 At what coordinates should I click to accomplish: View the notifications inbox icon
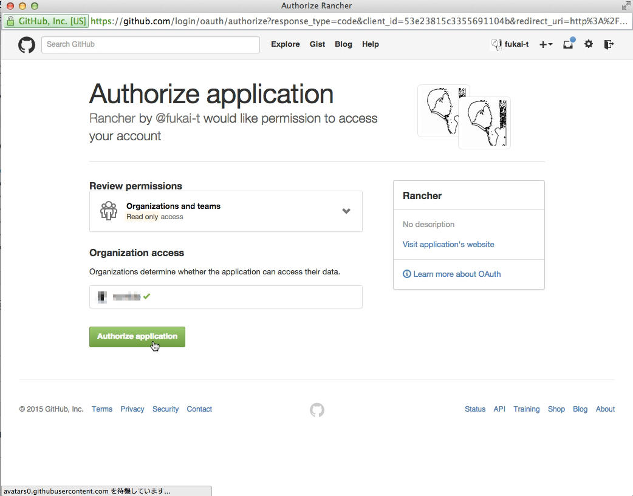569,44
